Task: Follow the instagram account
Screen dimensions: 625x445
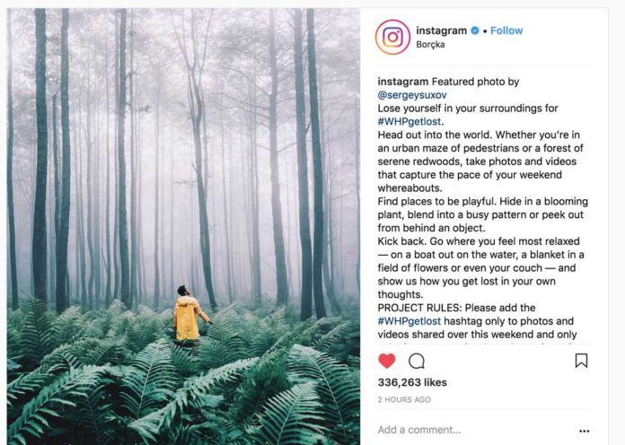Action: [x=506, y=31]
